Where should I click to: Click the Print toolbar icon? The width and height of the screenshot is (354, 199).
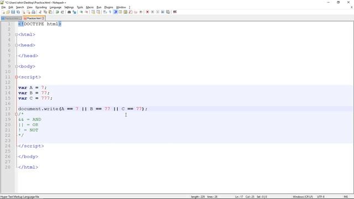click(x=33, y=12)
